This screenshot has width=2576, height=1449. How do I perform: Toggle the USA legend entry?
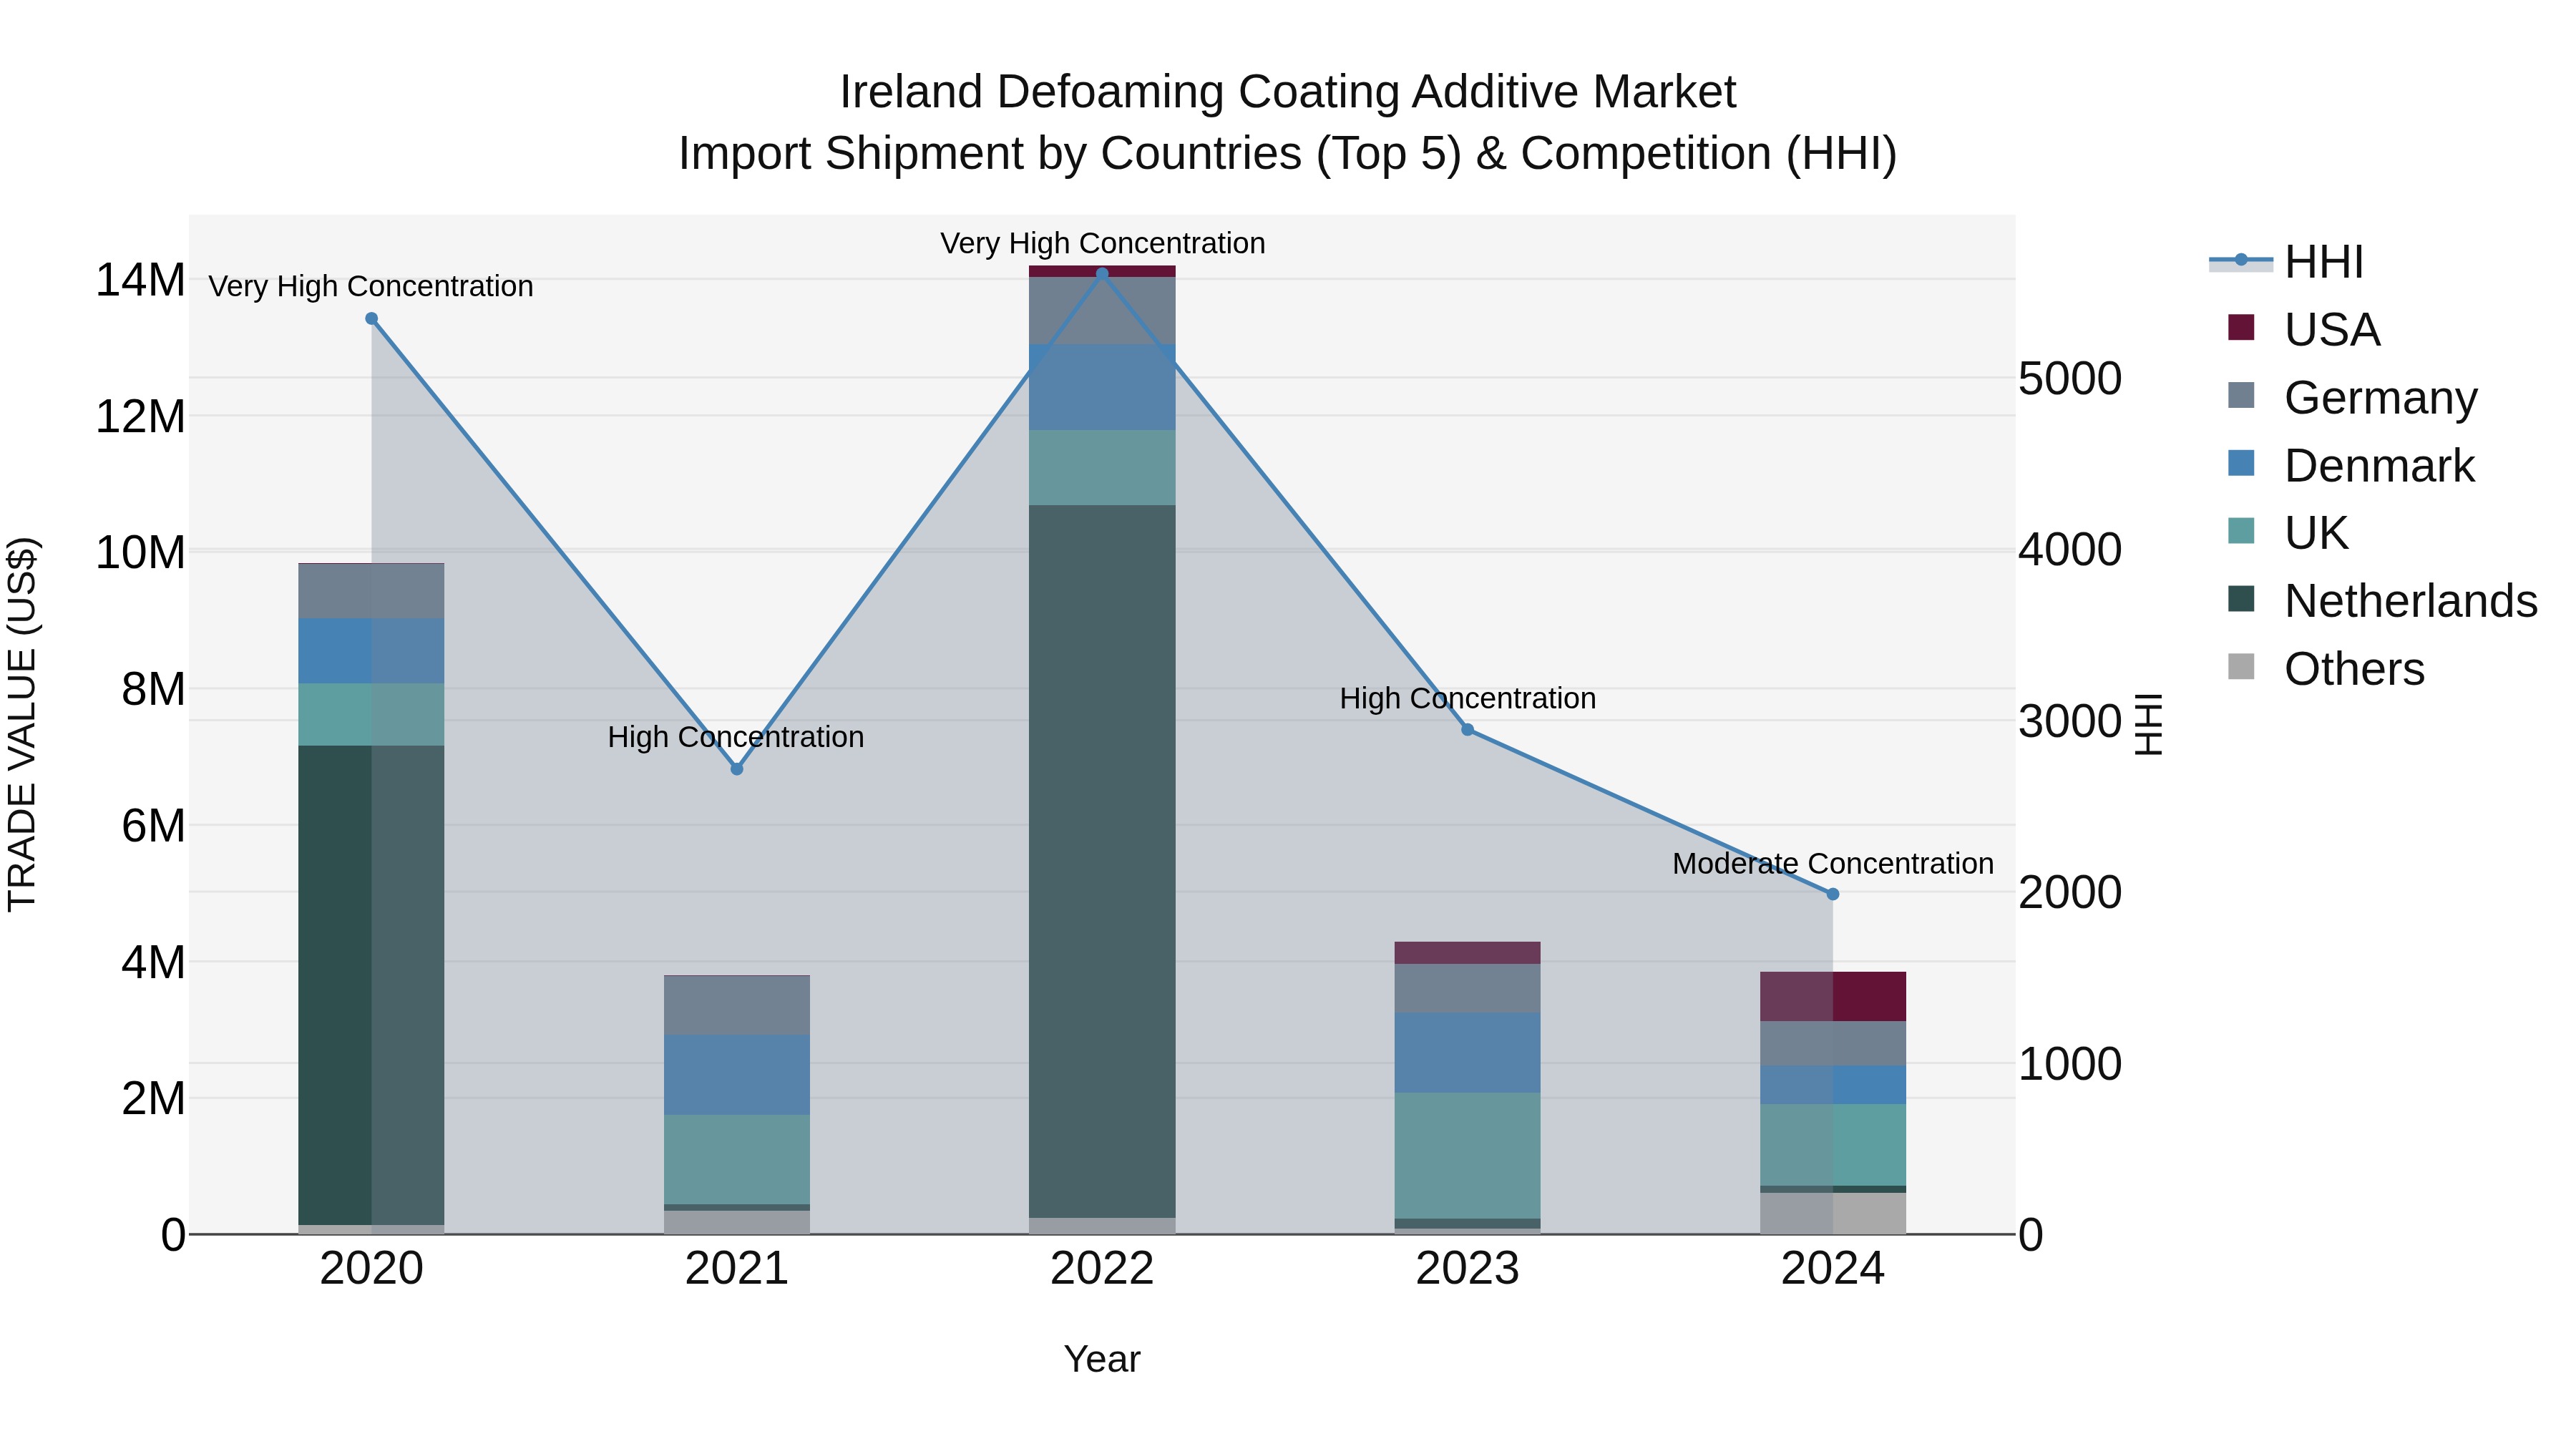coord(2304,329)
